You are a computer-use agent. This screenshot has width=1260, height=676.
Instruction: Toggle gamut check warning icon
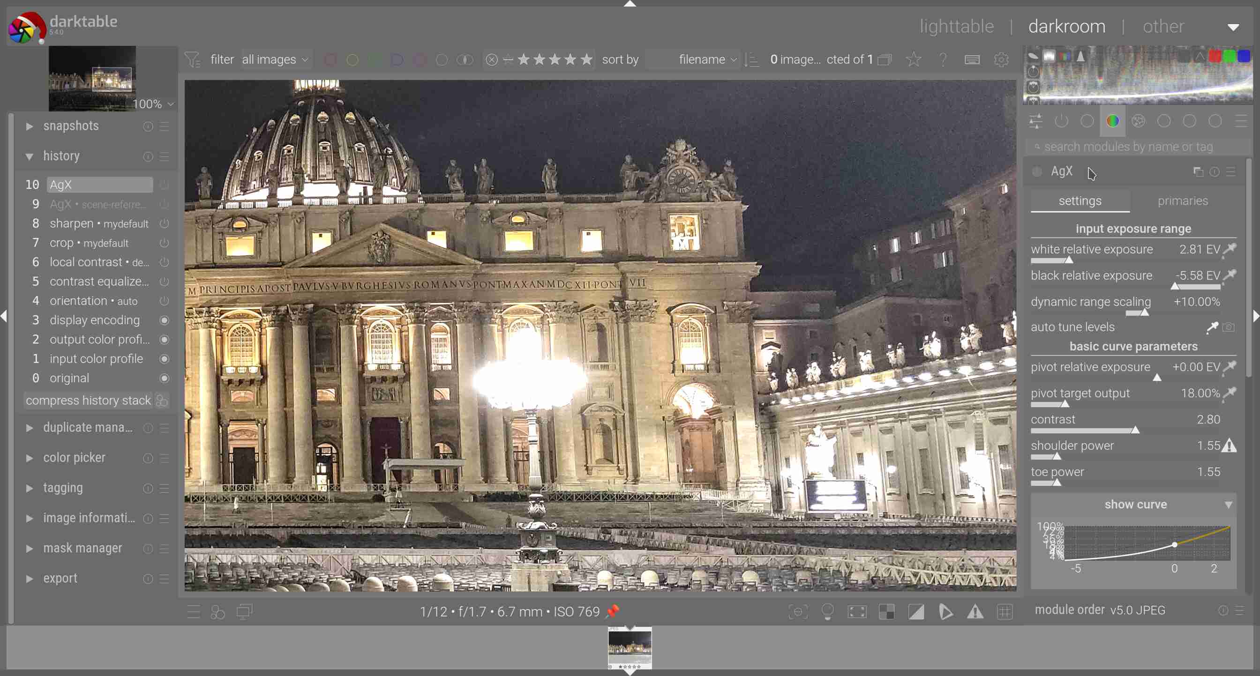(x=975, y=611)
